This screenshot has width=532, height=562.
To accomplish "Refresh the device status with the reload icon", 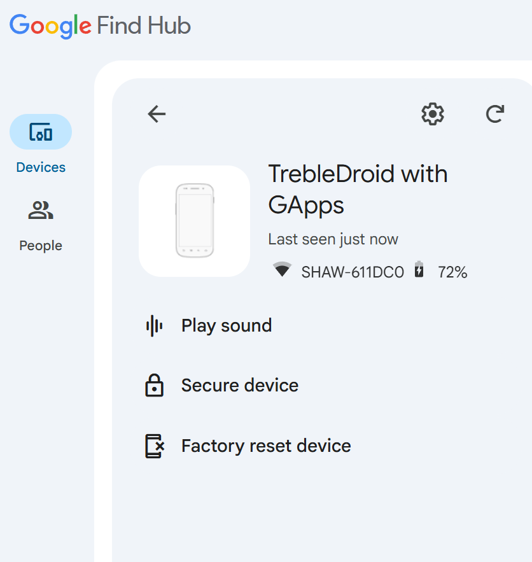I will tap(494, 114).
